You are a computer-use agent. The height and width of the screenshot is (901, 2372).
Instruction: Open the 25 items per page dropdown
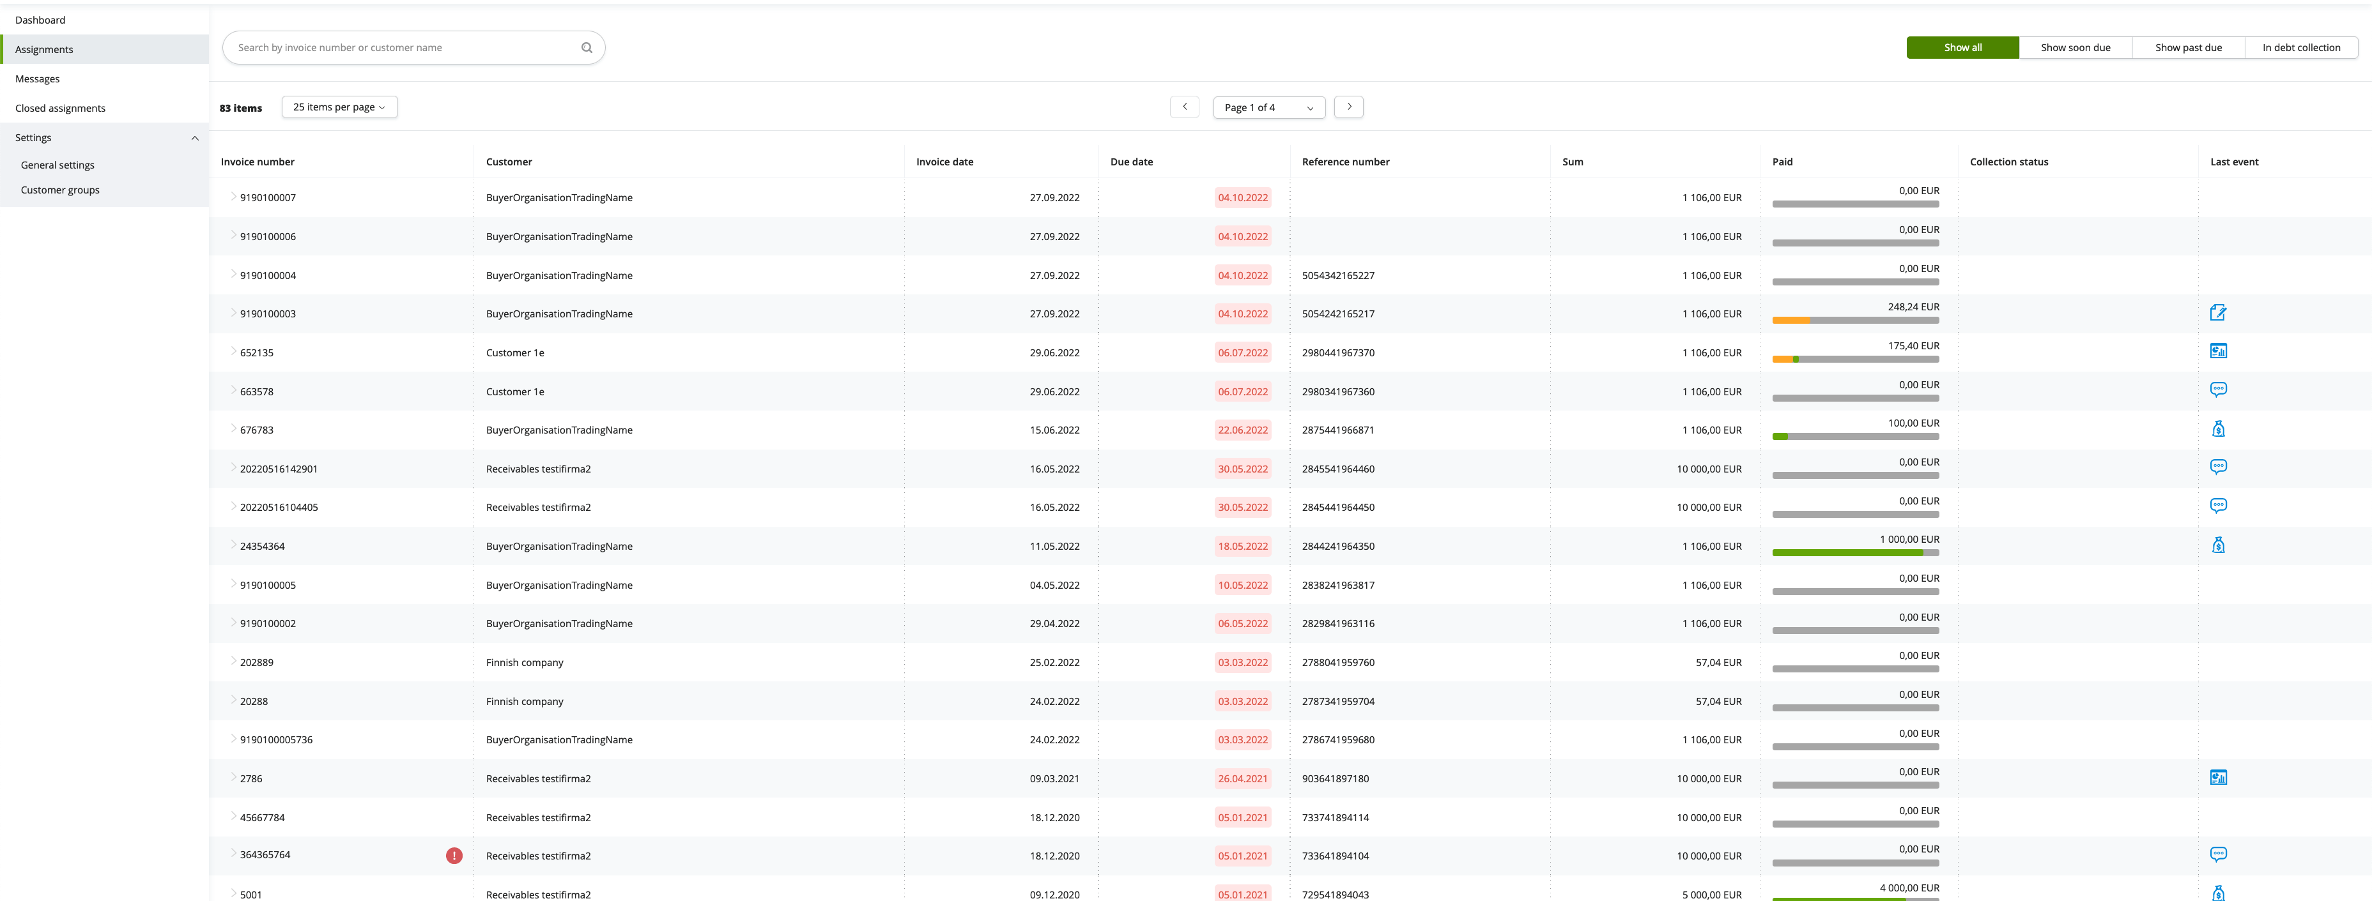click(x=339, y=107)
